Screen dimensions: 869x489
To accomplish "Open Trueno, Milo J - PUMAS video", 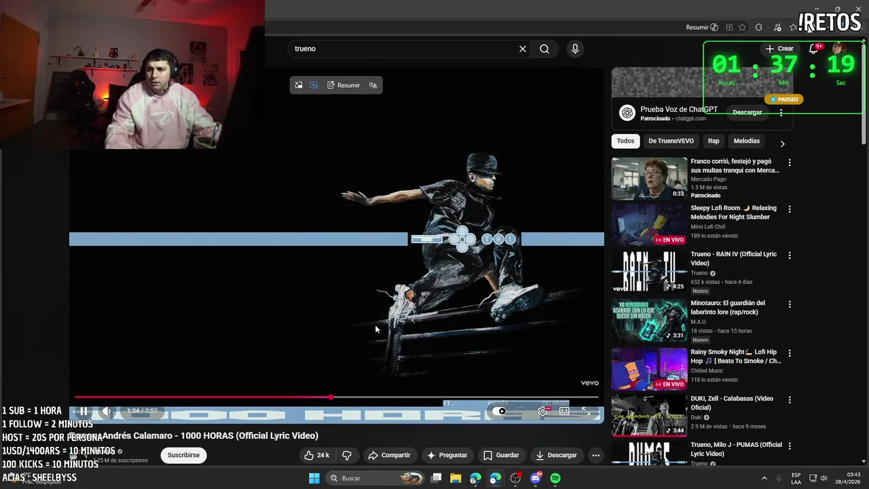I will [650, 453].
